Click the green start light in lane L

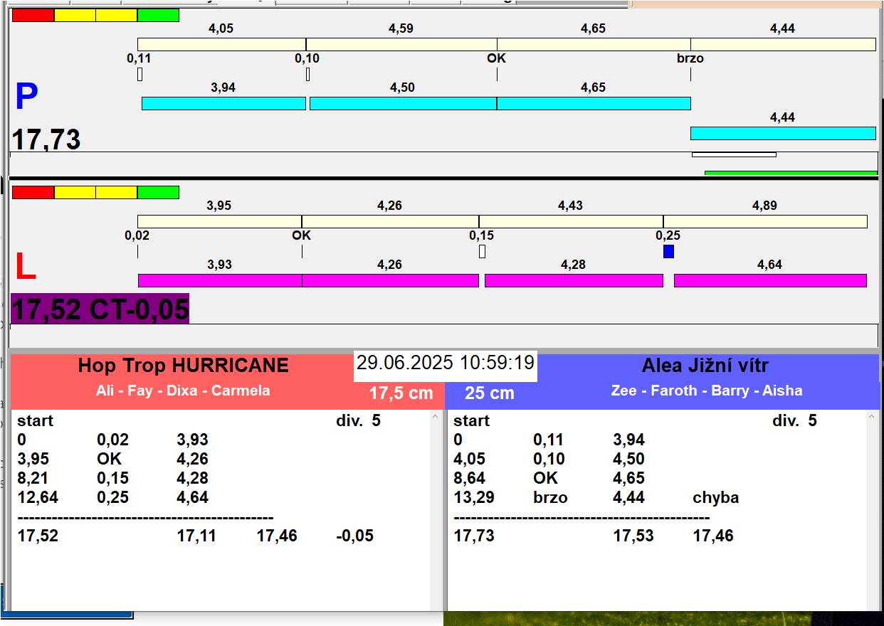coord(158,192)
